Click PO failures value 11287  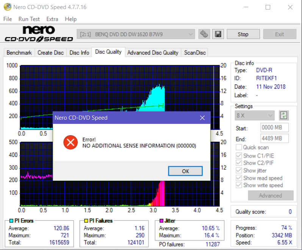point(213,244)
